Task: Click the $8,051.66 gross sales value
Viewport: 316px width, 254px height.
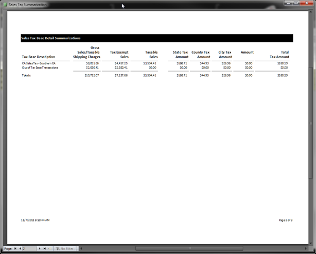Action: [92, 63]
